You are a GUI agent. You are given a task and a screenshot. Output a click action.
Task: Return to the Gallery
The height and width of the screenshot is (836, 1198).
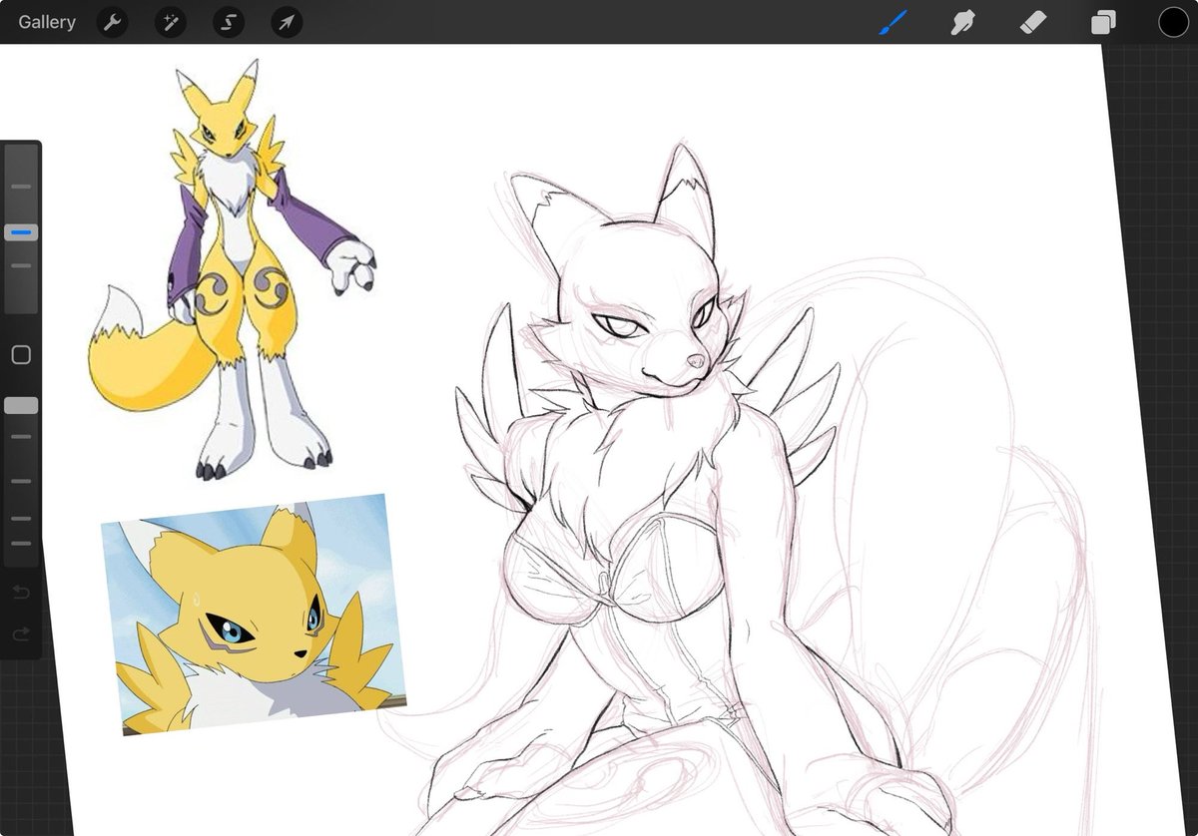click(x=45, y=22)
